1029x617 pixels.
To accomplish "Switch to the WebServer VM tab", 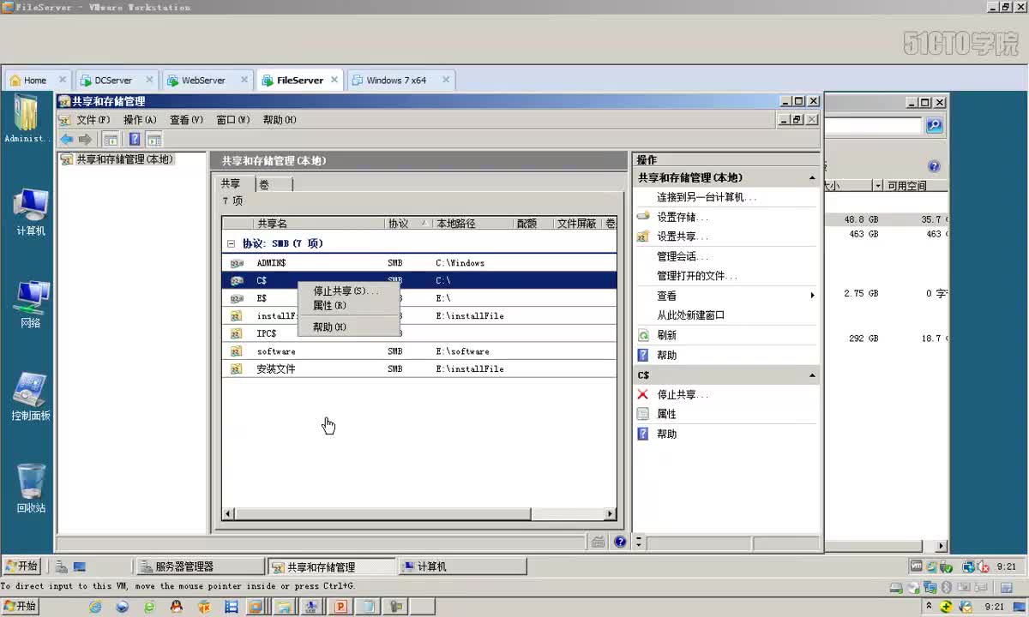I will 207,80.
